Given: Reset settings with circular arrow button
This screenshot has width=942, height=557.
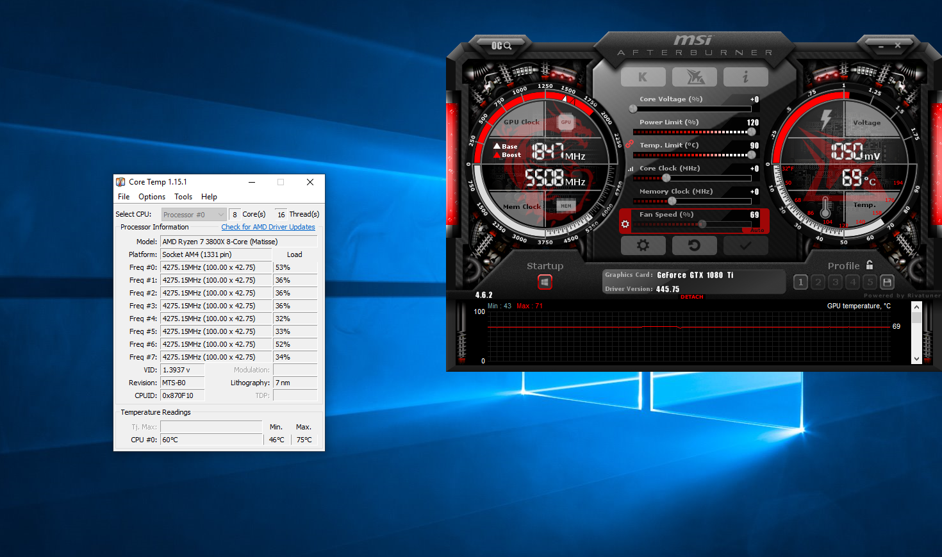Looking at the screenshot, I should click(694, 245).
